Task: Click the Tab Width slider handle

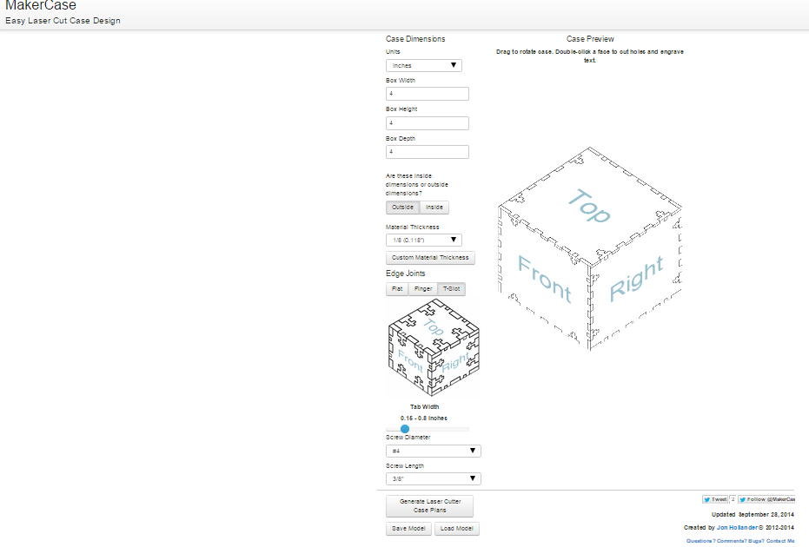Action: point(405,429)
